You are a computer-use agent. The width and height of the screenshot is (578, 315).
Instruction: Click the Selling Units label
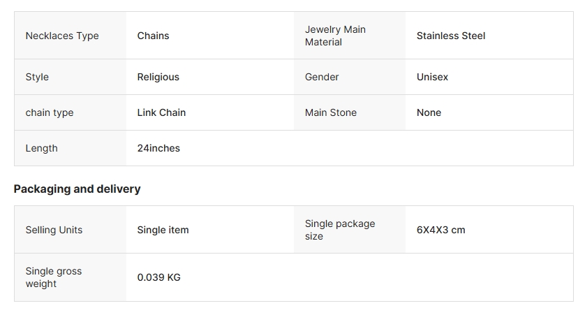click(x=54, y=230)
